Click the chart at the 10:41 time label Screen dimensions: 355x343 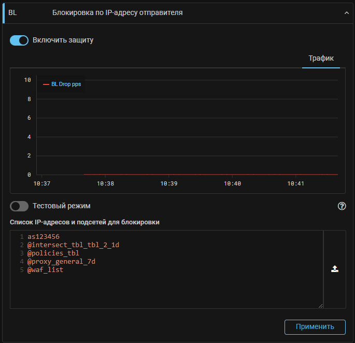tap(295, 183)
